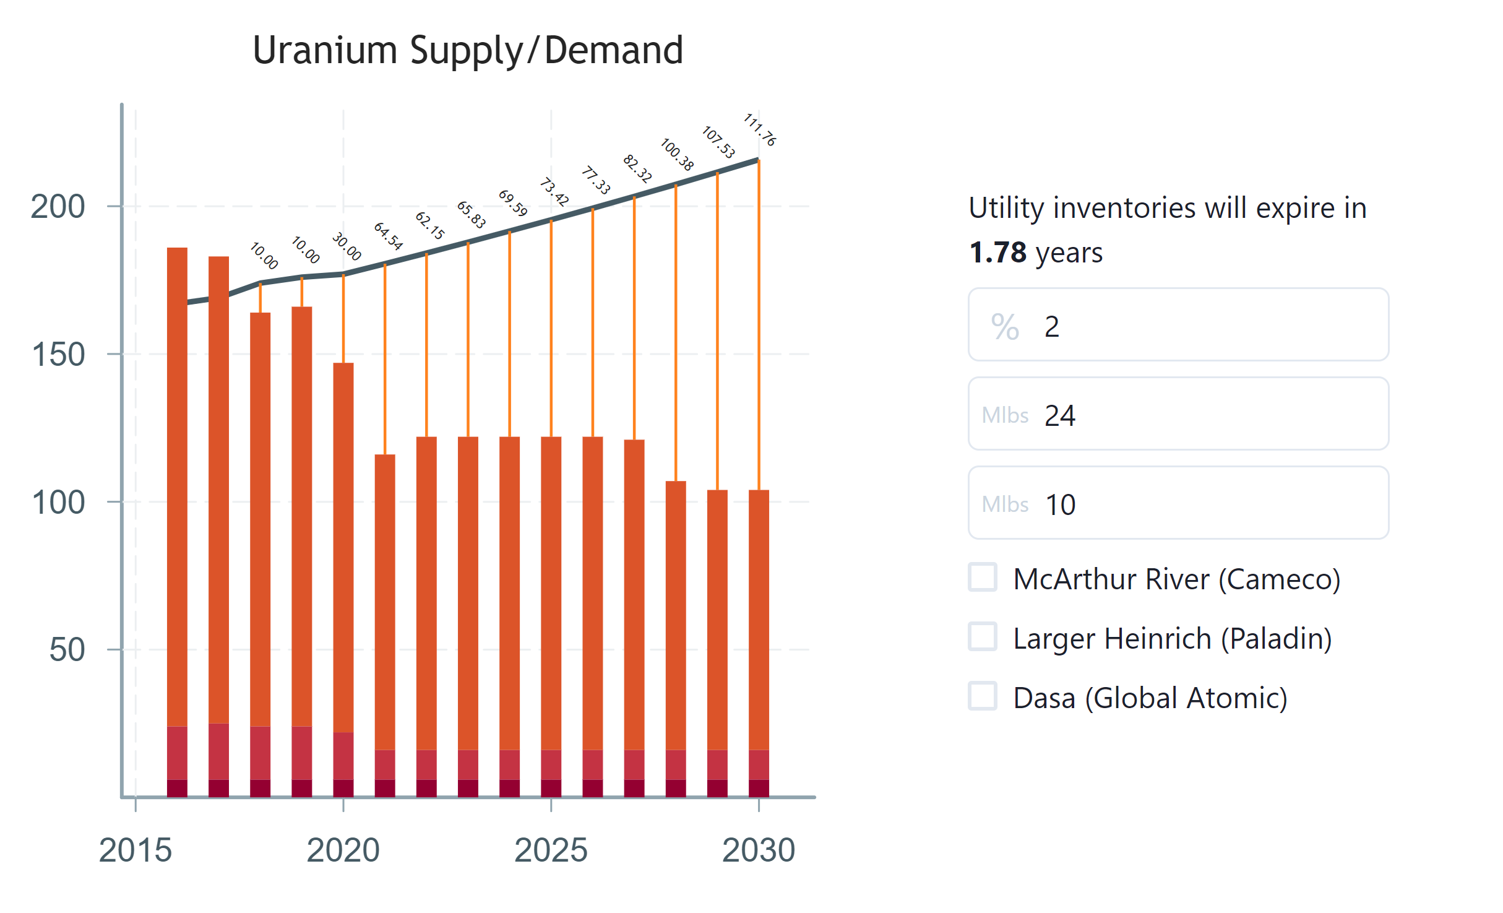Click the Mlbs field containing 10

pos(1178,503)
